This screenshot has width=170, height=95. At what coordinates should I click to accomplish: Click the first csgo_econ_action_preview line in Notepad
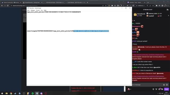pos(54,12)
